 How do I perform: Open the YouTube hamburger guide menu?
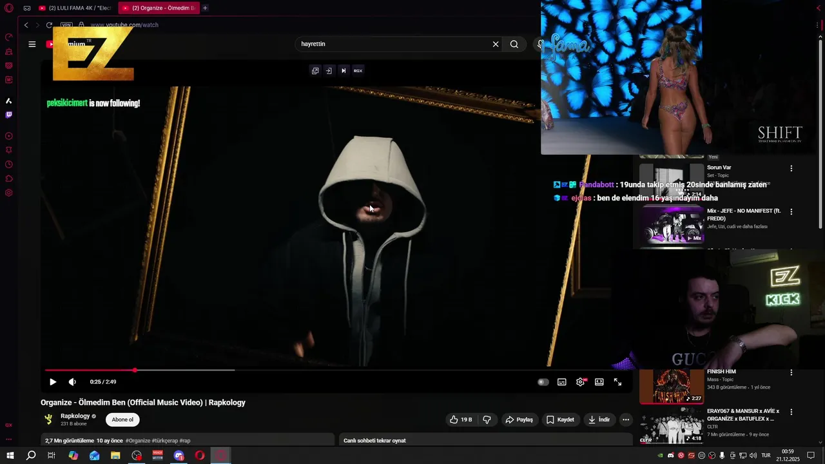32,44
